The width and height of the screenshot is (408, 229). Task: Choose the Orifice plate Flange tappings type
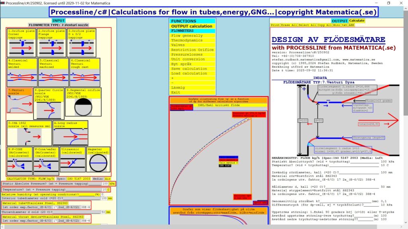coord(51,43)
